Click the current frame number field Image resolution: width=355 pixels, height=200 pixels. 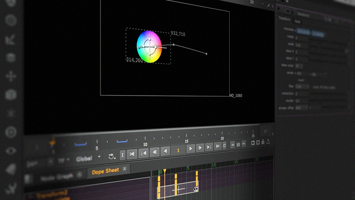[178, 150]
